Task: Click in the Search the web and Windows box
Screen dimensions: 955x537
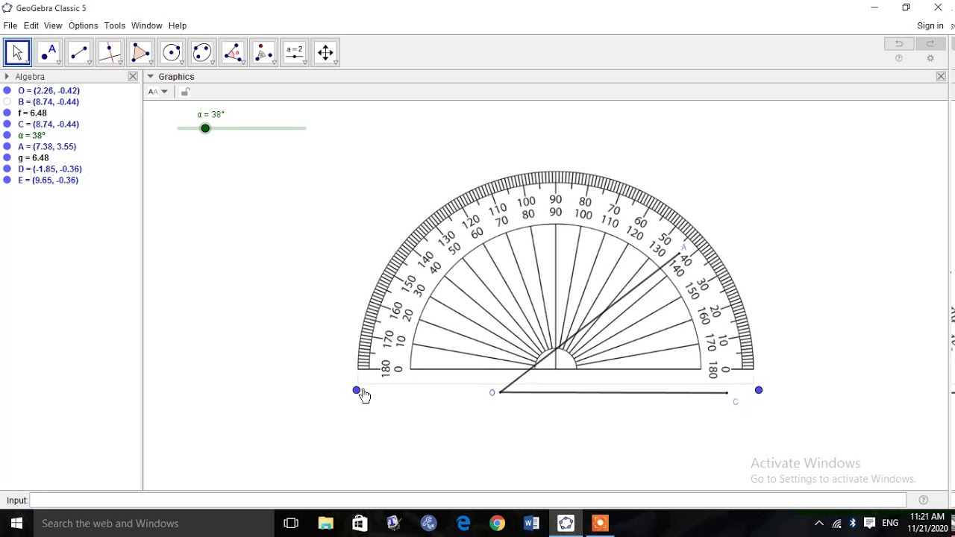Action: (153, 523)
